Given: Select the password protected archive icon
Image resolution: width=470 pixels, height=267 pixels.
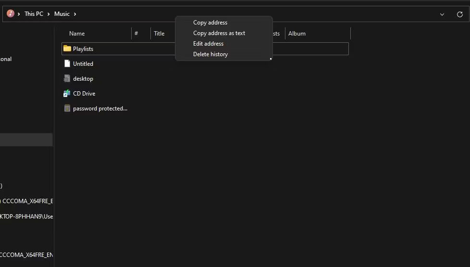Looking at the screenshot, I should coord(67,108).
